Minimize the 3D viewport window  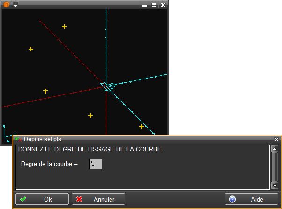[x=144, y=5]
